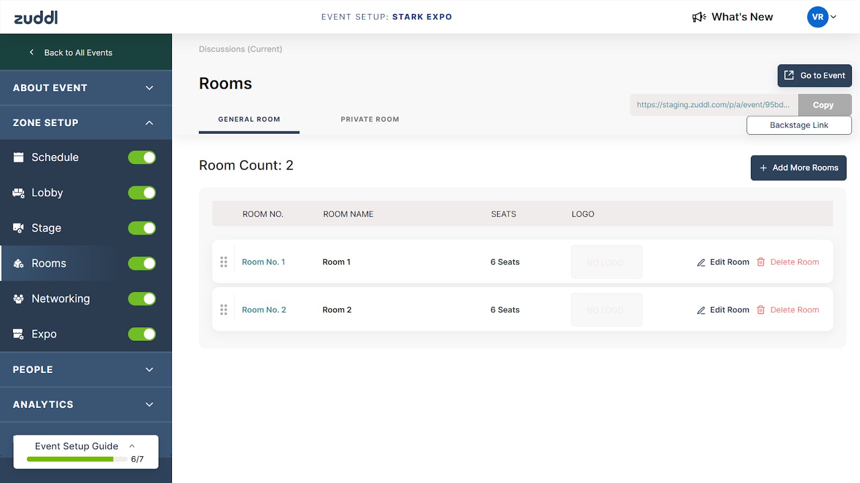Disable the Schedule zone toggle
Viewport: 860px width, 483px height.
point(142,157)
